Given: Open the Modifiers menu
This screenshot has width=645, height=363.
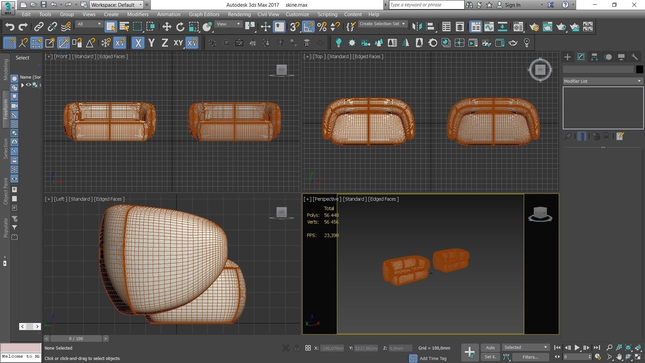Looking at the screenshot, I should coord(138,14).
